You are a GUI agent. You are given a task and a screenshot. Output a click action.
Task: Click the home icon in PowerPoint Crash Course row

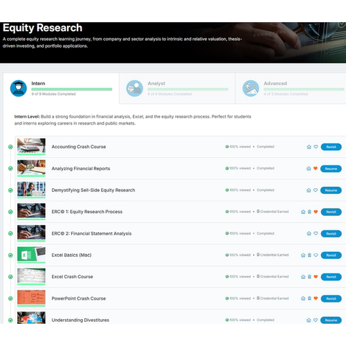click(x=303, y=298)
